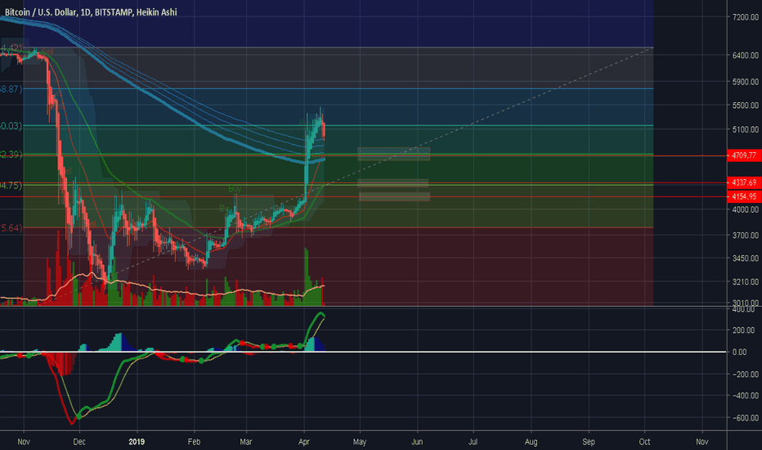Viewport: 762px width, 450px height.
Task: Select the -600.00 indicator scale value
Action: click(x=745, y=418)
